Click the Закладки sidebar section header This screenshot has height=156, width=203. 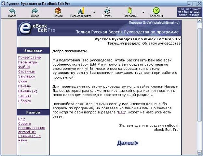[x=33, y=51]
